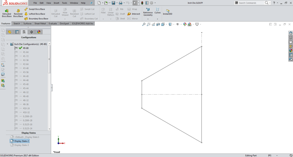Select the Lofted Boss/Base command
This screenshot has width=293, height=157.
[x=35, y=14]
